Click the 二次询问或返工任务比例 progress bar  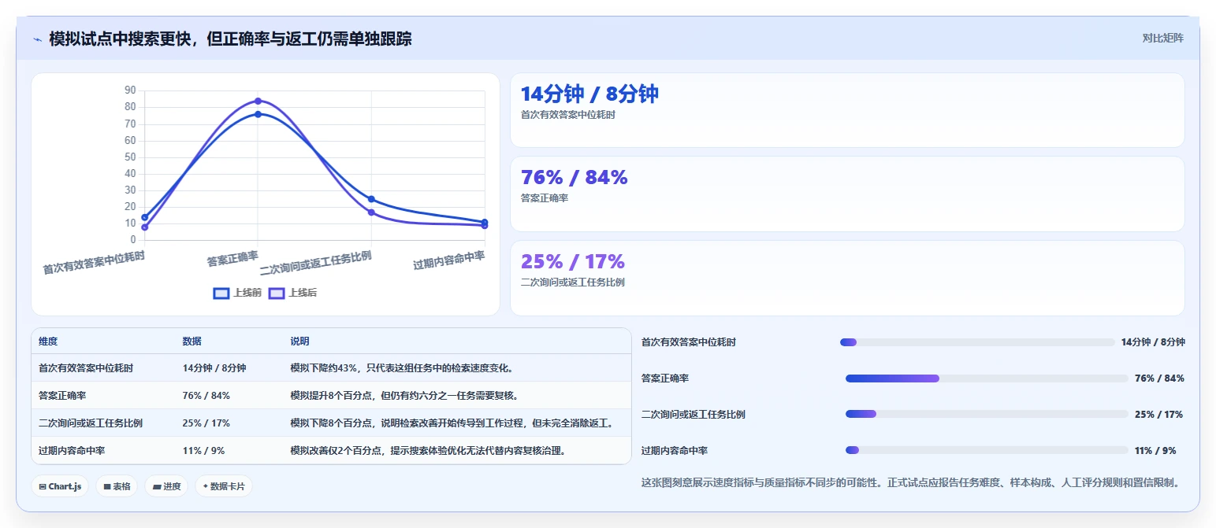[x=987, y=414]
